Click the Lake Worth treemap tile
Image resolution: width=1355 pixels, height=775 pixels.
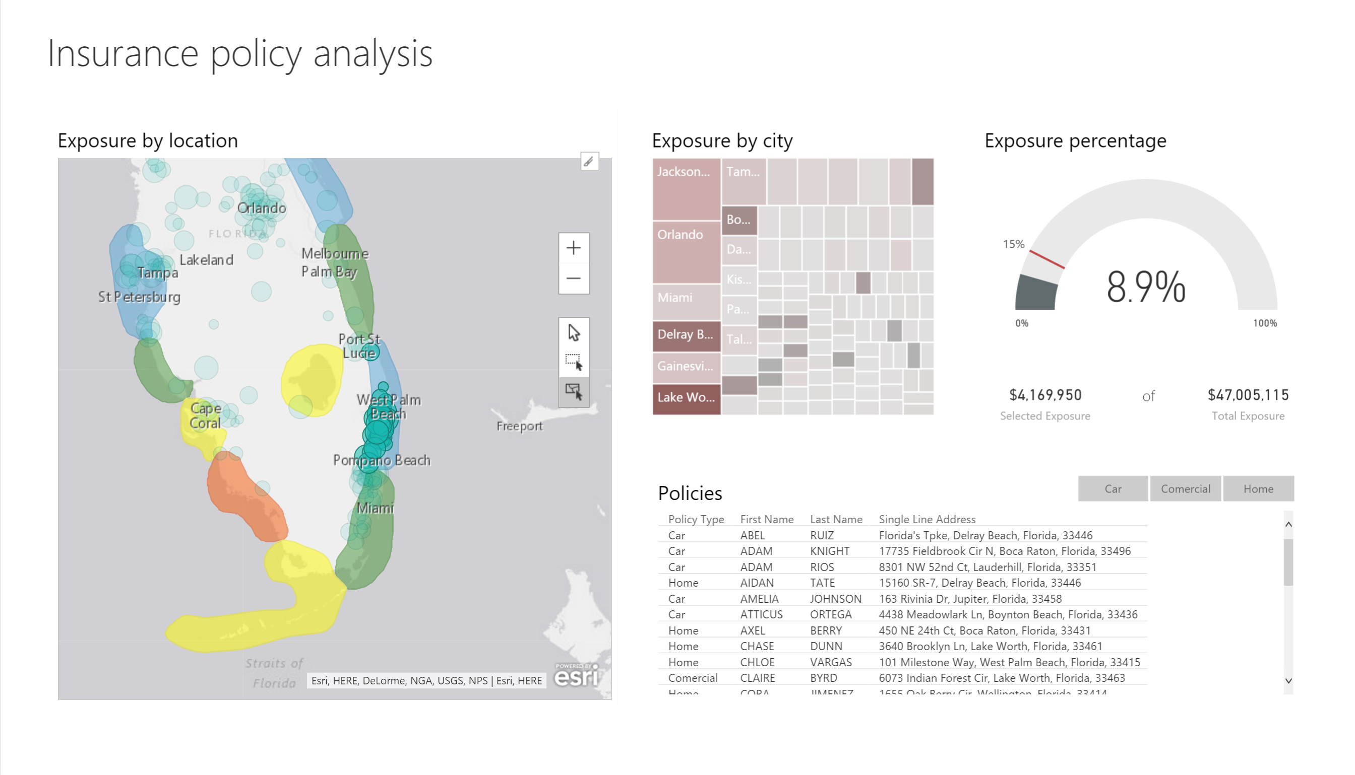point(686,398)
